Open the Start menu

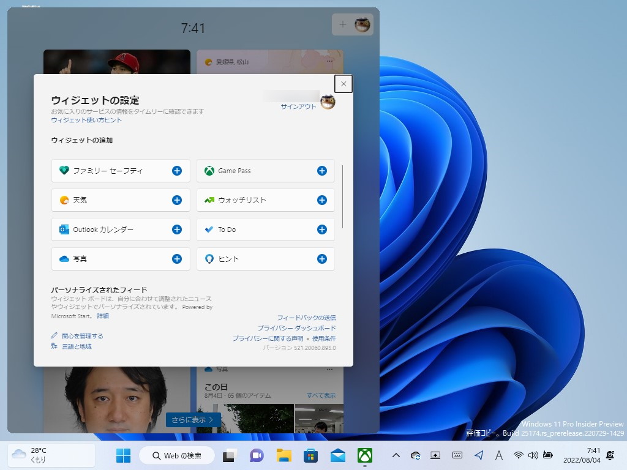[x=123, y=455]
